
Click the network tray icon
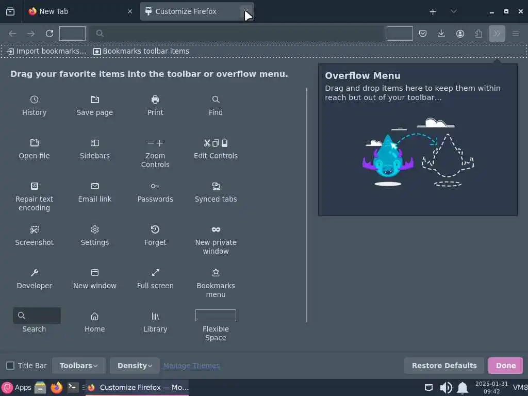[428, 388]
